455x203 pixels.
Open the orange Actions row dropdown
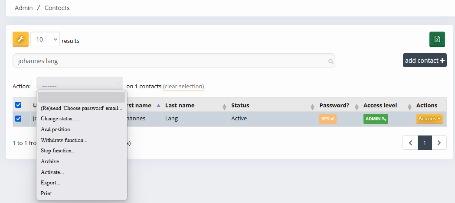tap(429, 119)
